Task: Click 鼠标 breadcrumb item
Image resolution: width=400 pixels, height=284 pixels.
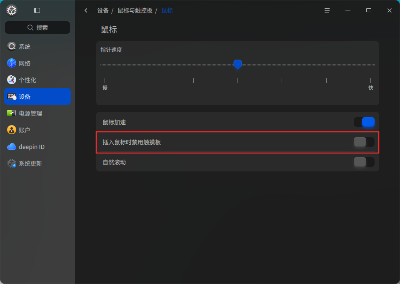Action: [x=167, y=10]
